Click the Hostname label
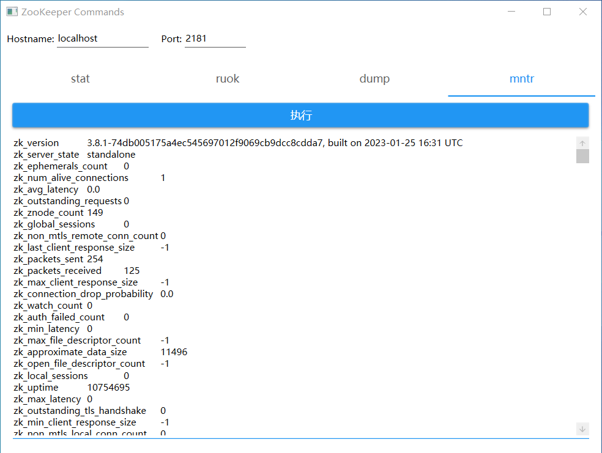The height and width of the screenshot is (453, 602). pos(31,39)
